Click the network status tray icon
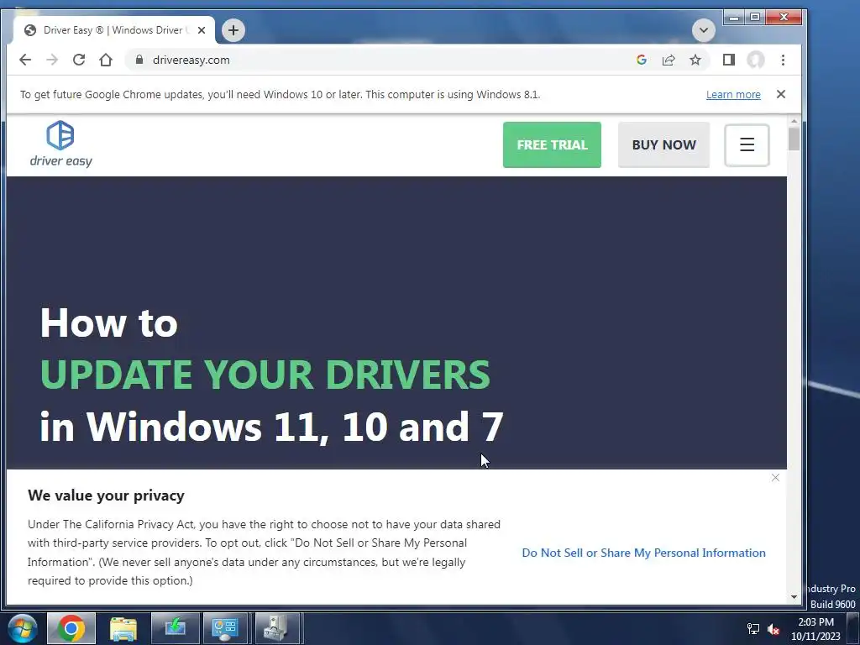 point(753,629)
